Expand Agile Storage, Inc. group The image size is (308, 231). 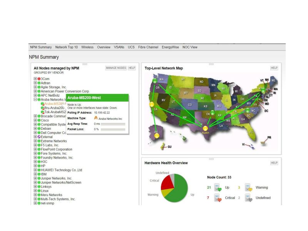tap(35, 87)
